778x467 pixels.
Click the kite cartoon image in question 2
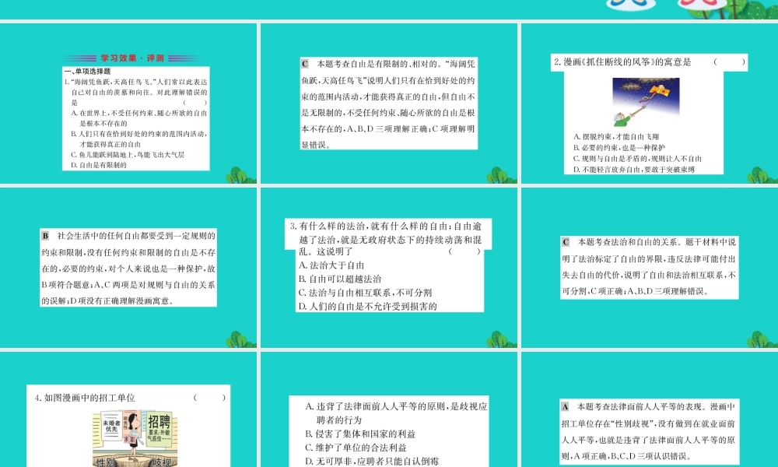pyautogui.click(x=646, y=102)
